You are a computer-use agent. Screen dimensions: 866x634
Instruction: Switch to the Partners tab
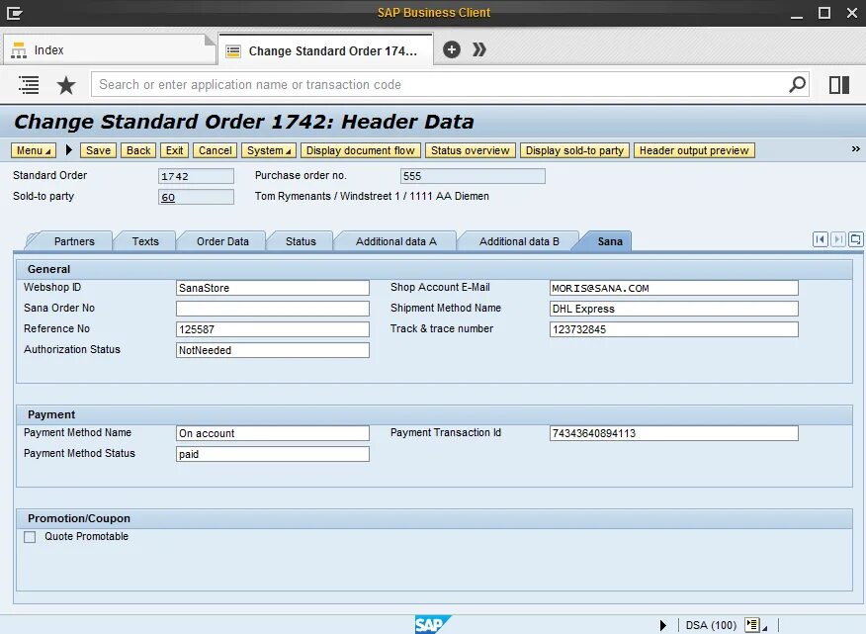(x=74, y=241)
